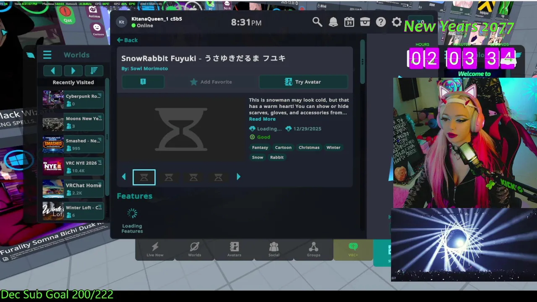
Task: Open notifications bell
Action: tap(333, 22)
